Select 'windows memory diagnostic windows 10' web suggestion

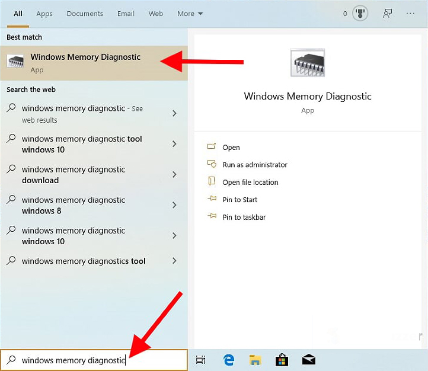point(94,236)
